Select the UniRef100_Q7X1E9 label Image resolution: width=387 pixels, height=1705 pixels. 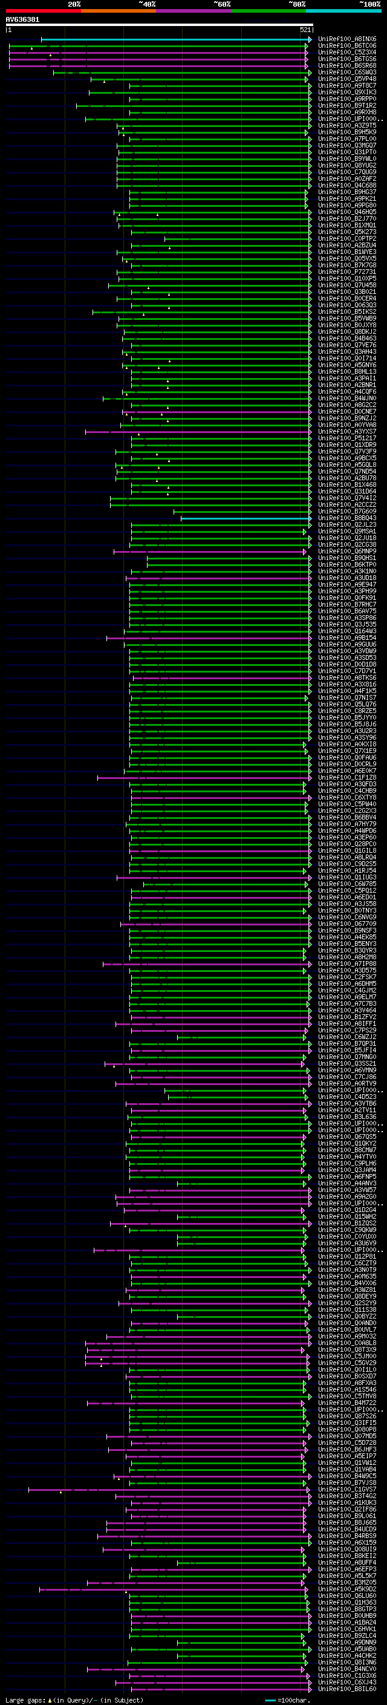(x=346, y=752)
